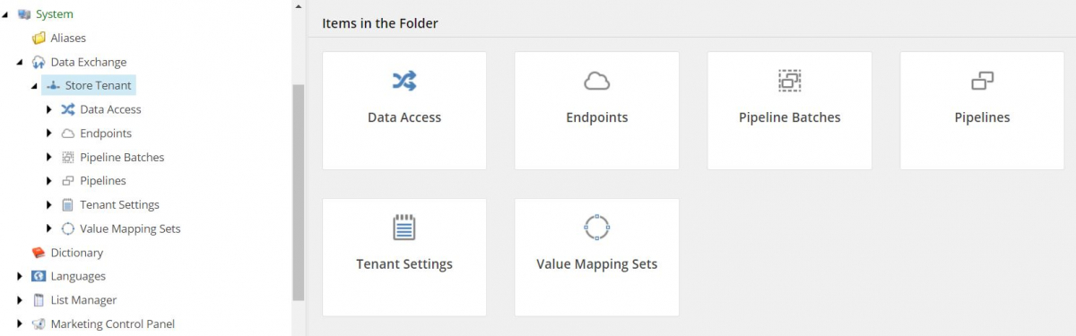This screenshot has height=336, width=1076.
Task: Click the Pipeline Batches icon in folder
Action: coord(790,82)
